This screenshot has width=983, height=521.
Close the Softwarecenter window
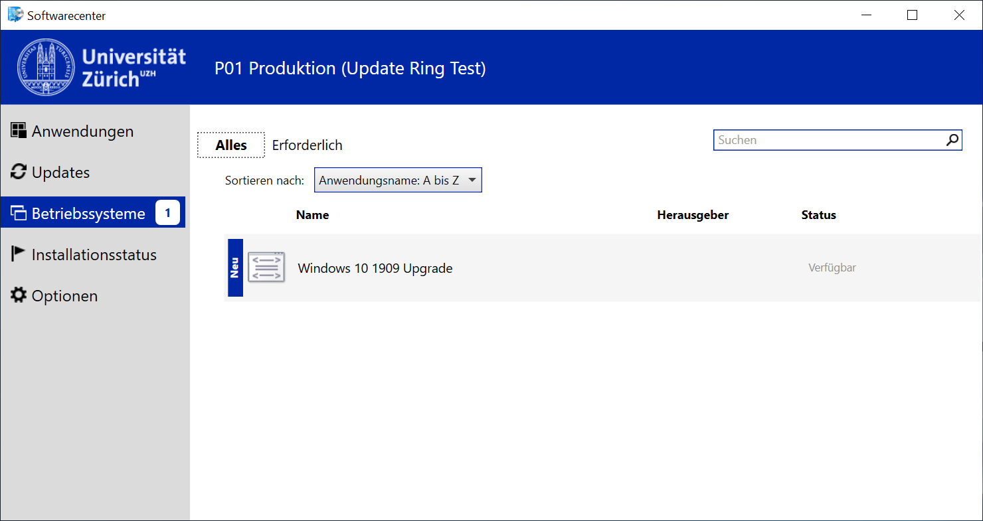click(959, 15)
